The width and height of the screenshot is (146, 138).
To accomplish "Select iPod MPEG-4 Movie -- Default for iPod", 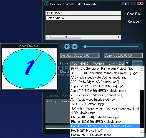I will 105,126.
